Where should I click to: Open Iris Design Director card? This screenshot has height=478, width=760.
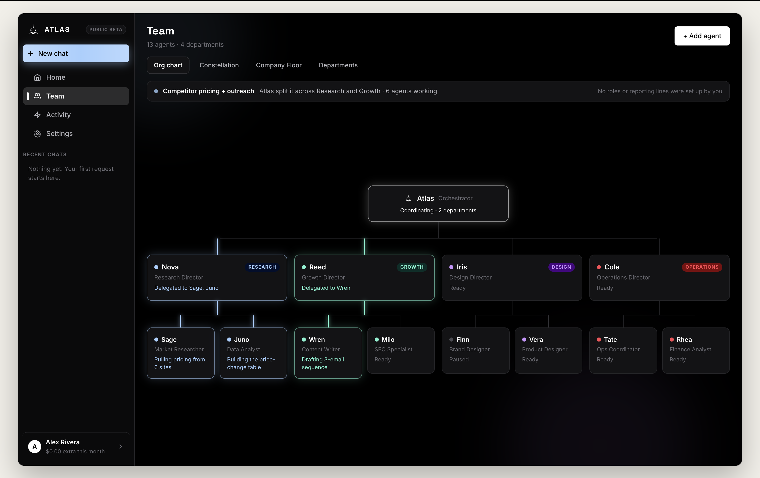512,278
